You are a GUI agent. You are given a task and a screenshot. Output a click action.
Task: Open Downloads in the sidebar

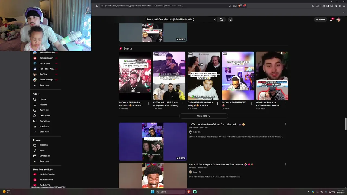pyautogui.click(x=44, y=126)
